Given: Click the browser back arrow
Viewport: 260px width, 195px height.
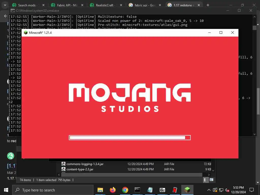Looking at the screenshot, I should (6, 16).
